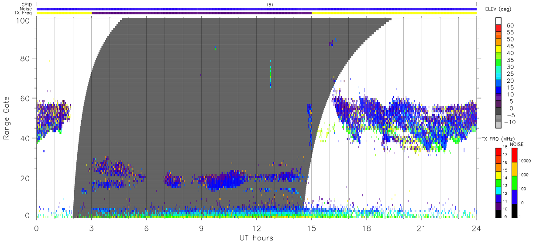The height and width of the screenshot is (247, 536).
Task: Select the red swatch in the TX FRQ colorbar
Action: (498, 152)
